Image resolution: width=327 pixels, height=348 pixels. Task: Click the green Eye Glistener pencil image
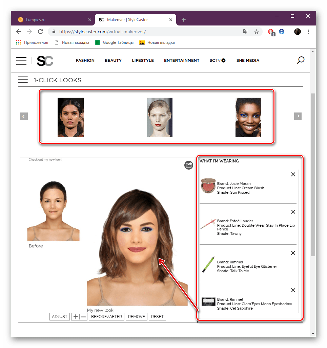(208, 264)
